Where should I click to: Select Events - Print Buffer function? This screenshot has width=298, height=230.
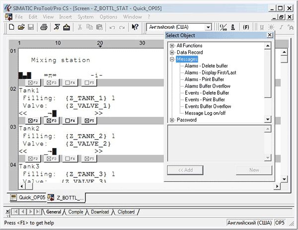(205, 100)
